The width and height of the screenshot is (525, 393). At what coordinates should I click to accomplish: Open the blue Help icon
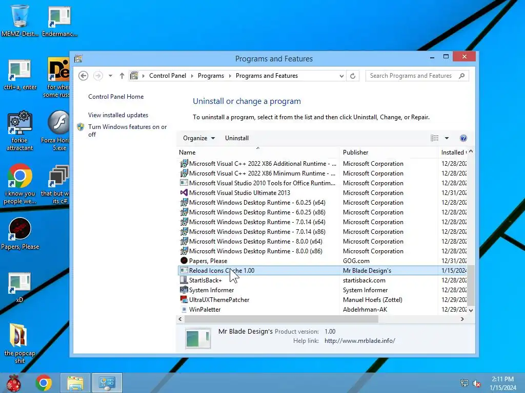pos(463,138)
